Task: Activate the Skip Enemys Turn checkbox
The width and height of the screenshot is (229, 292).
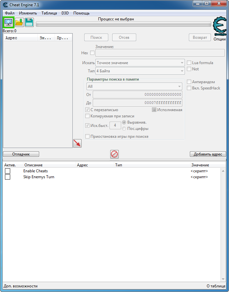Action: point(8,177)
